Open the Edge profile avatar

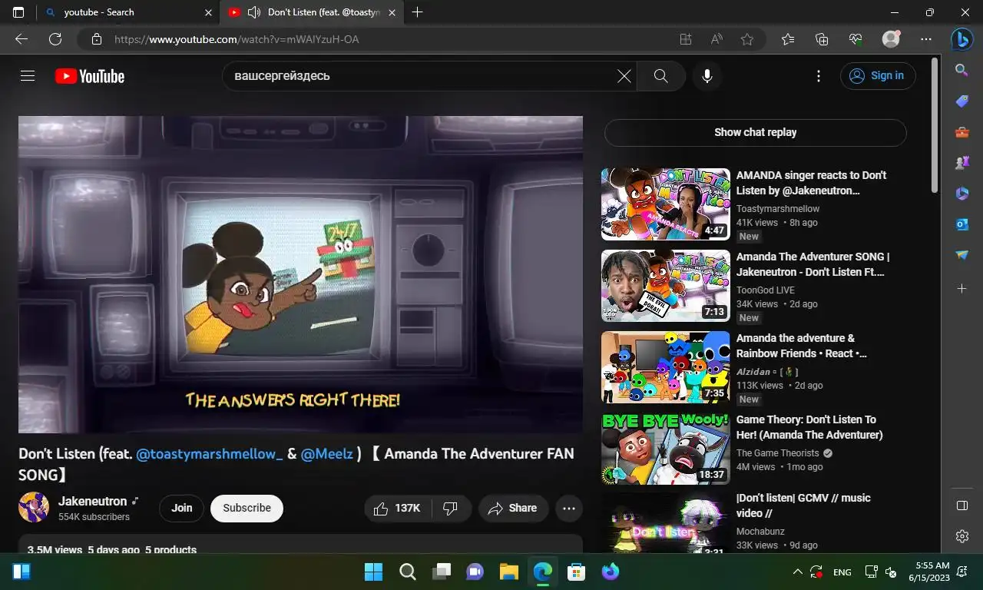click(x=891, y=39)
